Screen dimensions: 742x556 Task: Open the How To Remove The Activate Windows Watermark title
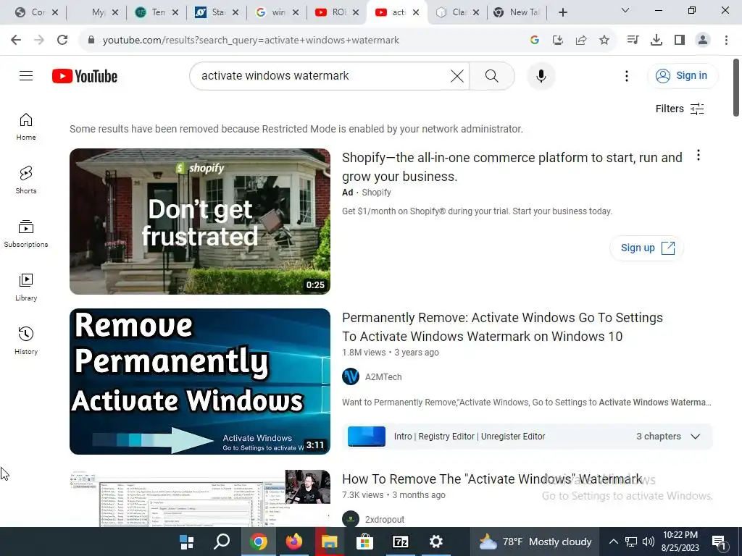[x=492, y=479]
